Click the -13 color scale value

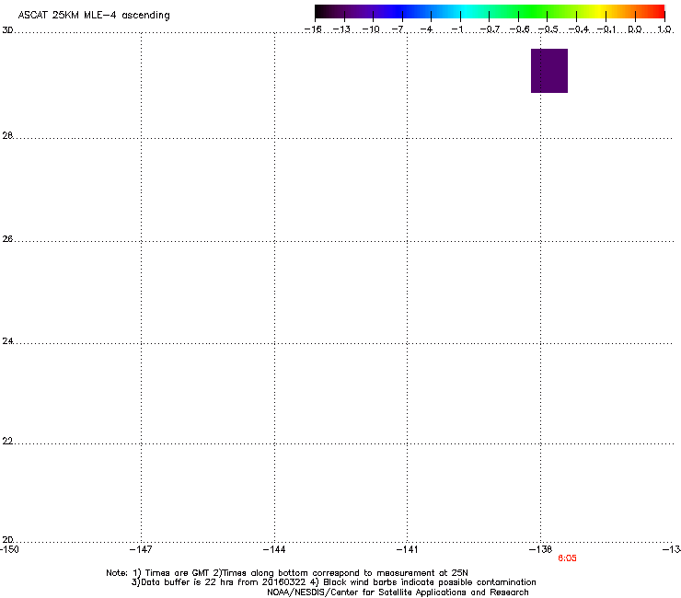pyautogui.click(x=341, y=29)
